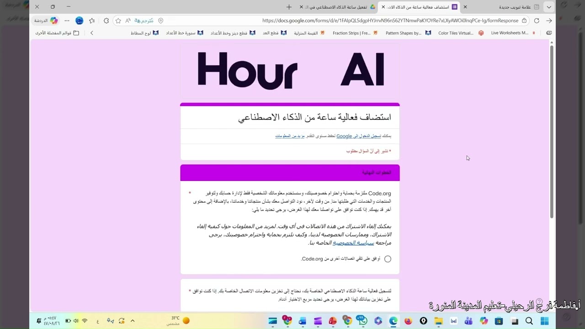Add page to favorites with star icon

[x=118, y=21]
